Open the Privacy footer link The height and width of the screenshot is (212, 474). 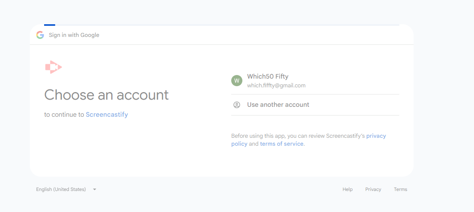click(x=373, y=189)
